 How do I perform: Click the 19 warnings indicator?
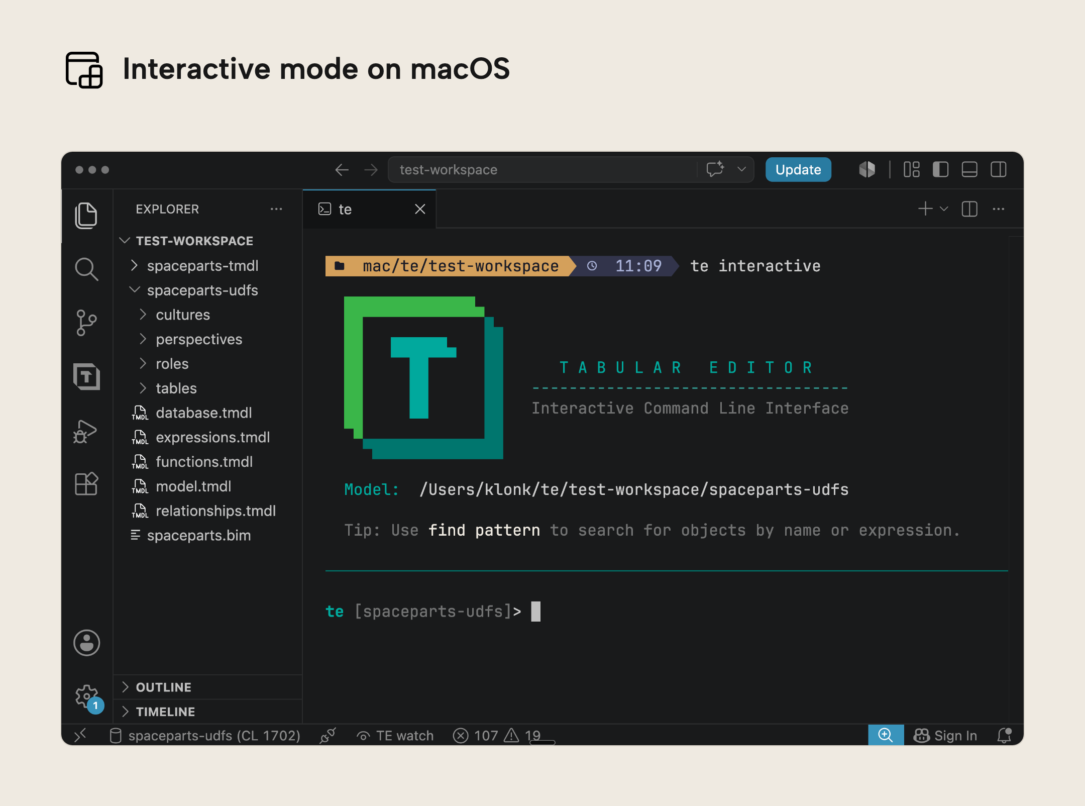[x=522, y=735]
